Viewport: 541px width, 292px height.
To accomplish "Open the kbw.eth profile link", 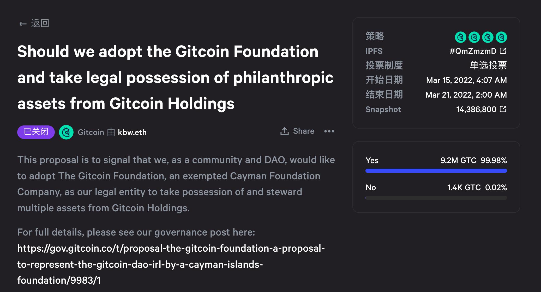I will click(x=132, y=132).
